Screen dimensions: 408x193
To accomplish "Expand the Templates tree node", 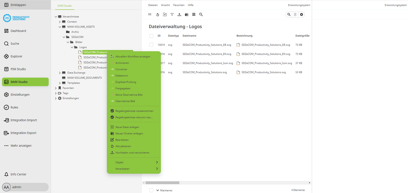I will pyautogui.click(x=60, y=83).
